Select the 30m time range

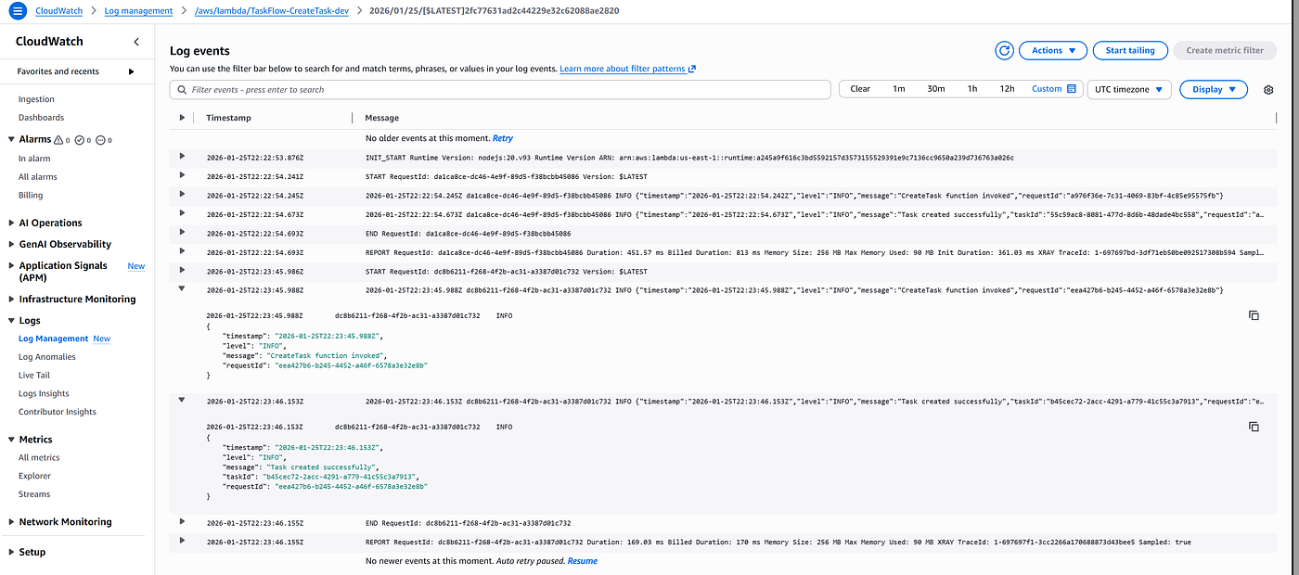tap(935, 89)
